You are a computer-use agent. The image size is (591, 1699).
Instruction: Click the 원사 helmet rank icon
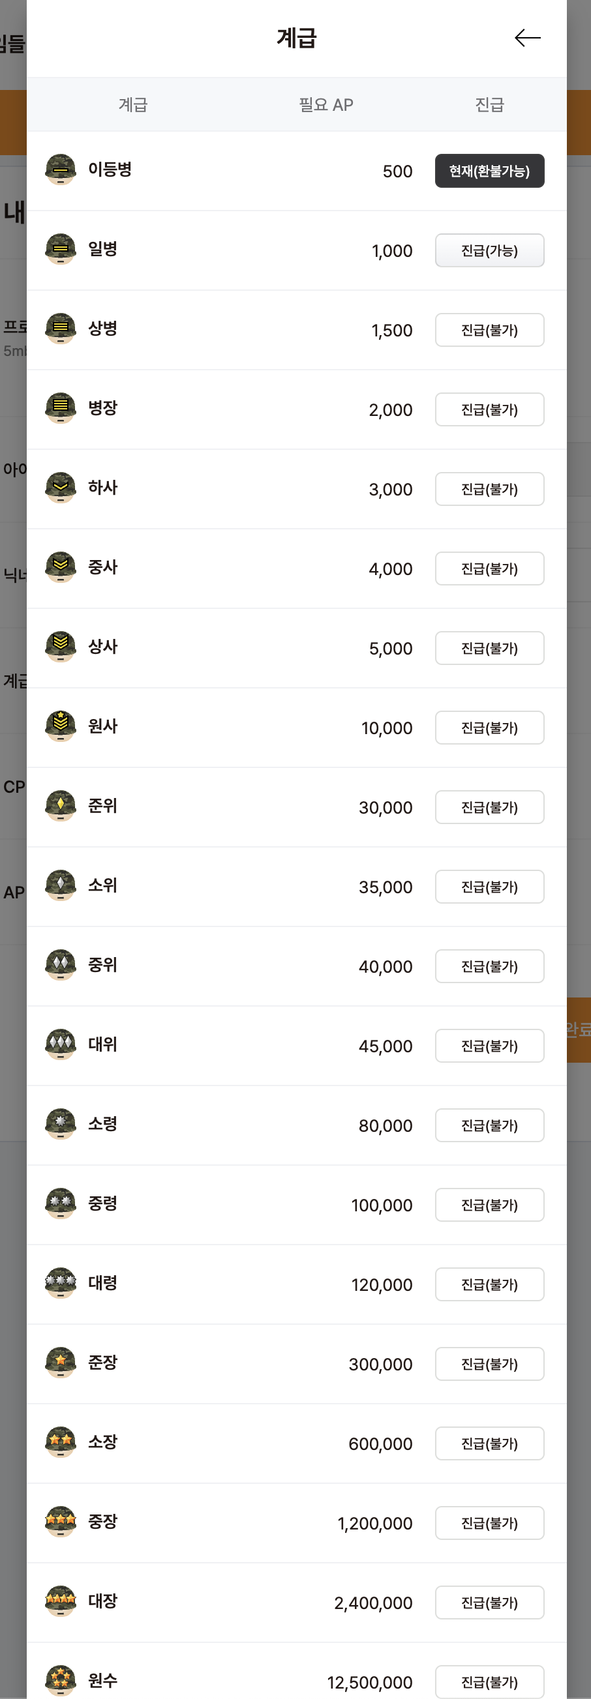click(x=61, y=726)
